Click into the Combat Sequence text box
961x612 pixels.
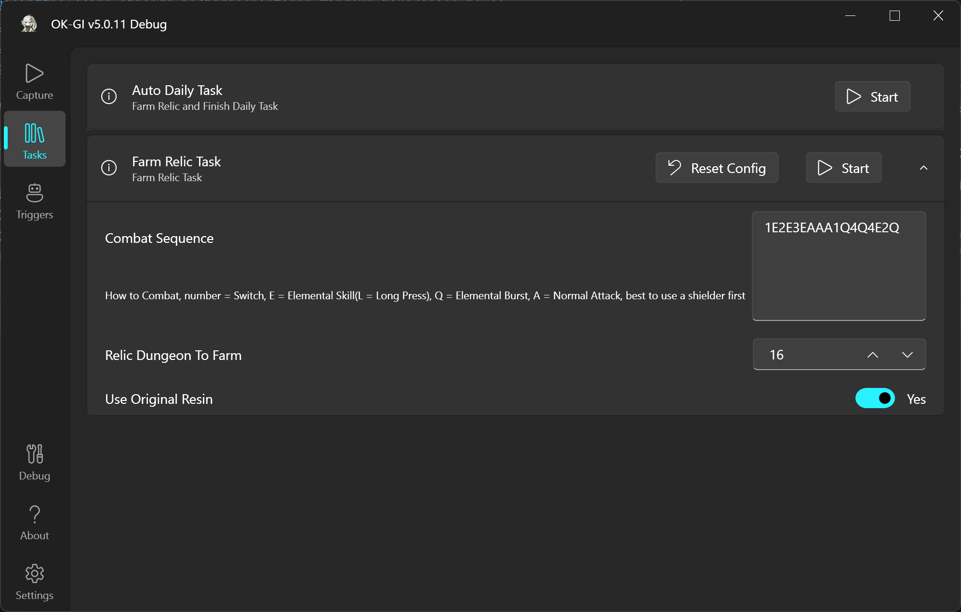[839, 266]
